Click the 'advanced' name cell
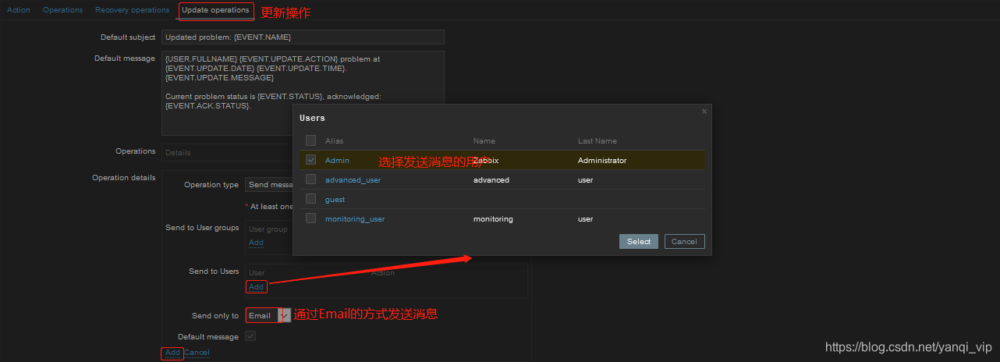Viewport: 1000px width, 362px height. [x=491, y=180]
